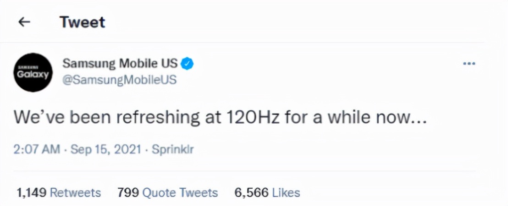
Task: View the Retweets label list
Action: (75, 193)
